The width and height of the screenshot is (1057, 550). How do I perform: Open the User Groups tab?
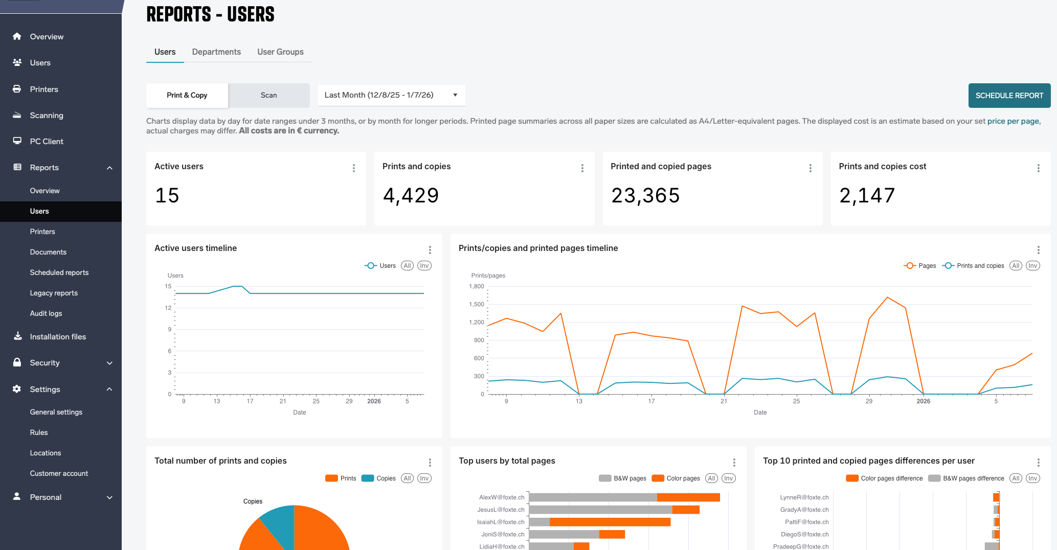(280, 52)
